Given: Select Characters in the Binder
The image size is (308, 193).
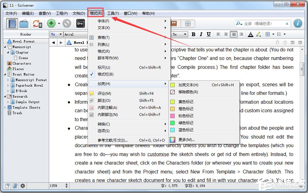Looking at the screenshot, I should click(22, 63).
